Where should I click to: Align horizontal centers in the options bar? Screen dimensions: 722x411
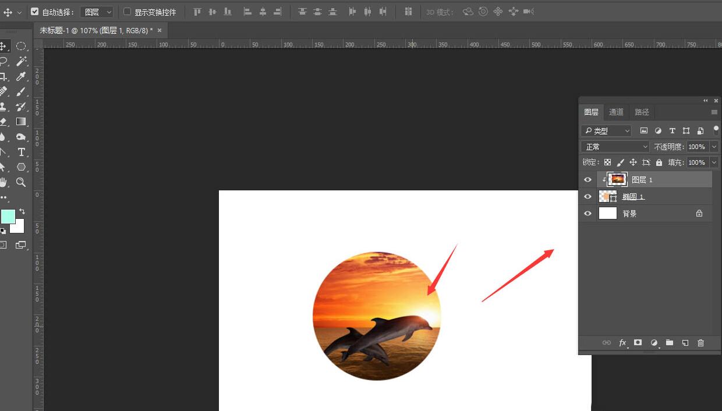pyautogui.click(x=263, y=12)
